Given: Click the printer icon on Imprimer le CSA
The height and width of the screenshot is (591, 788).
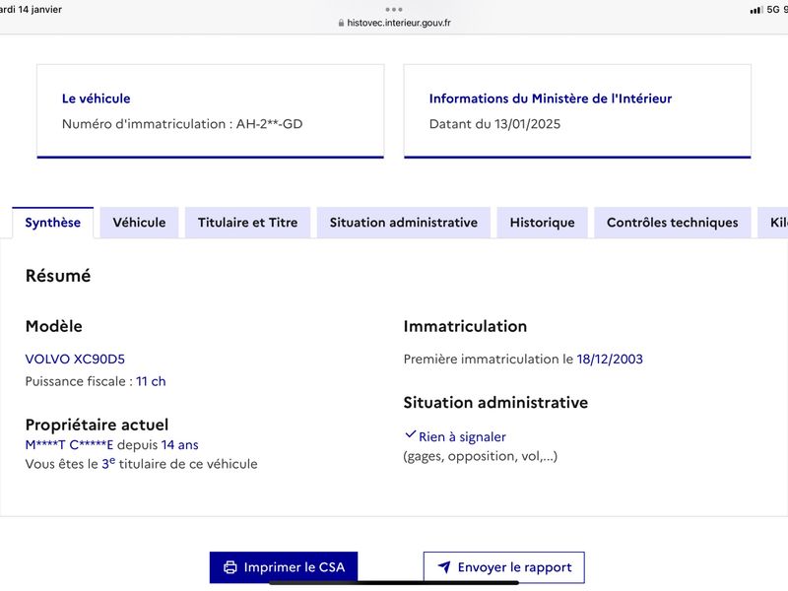Looking at the screenshot, I should point(230,567).
